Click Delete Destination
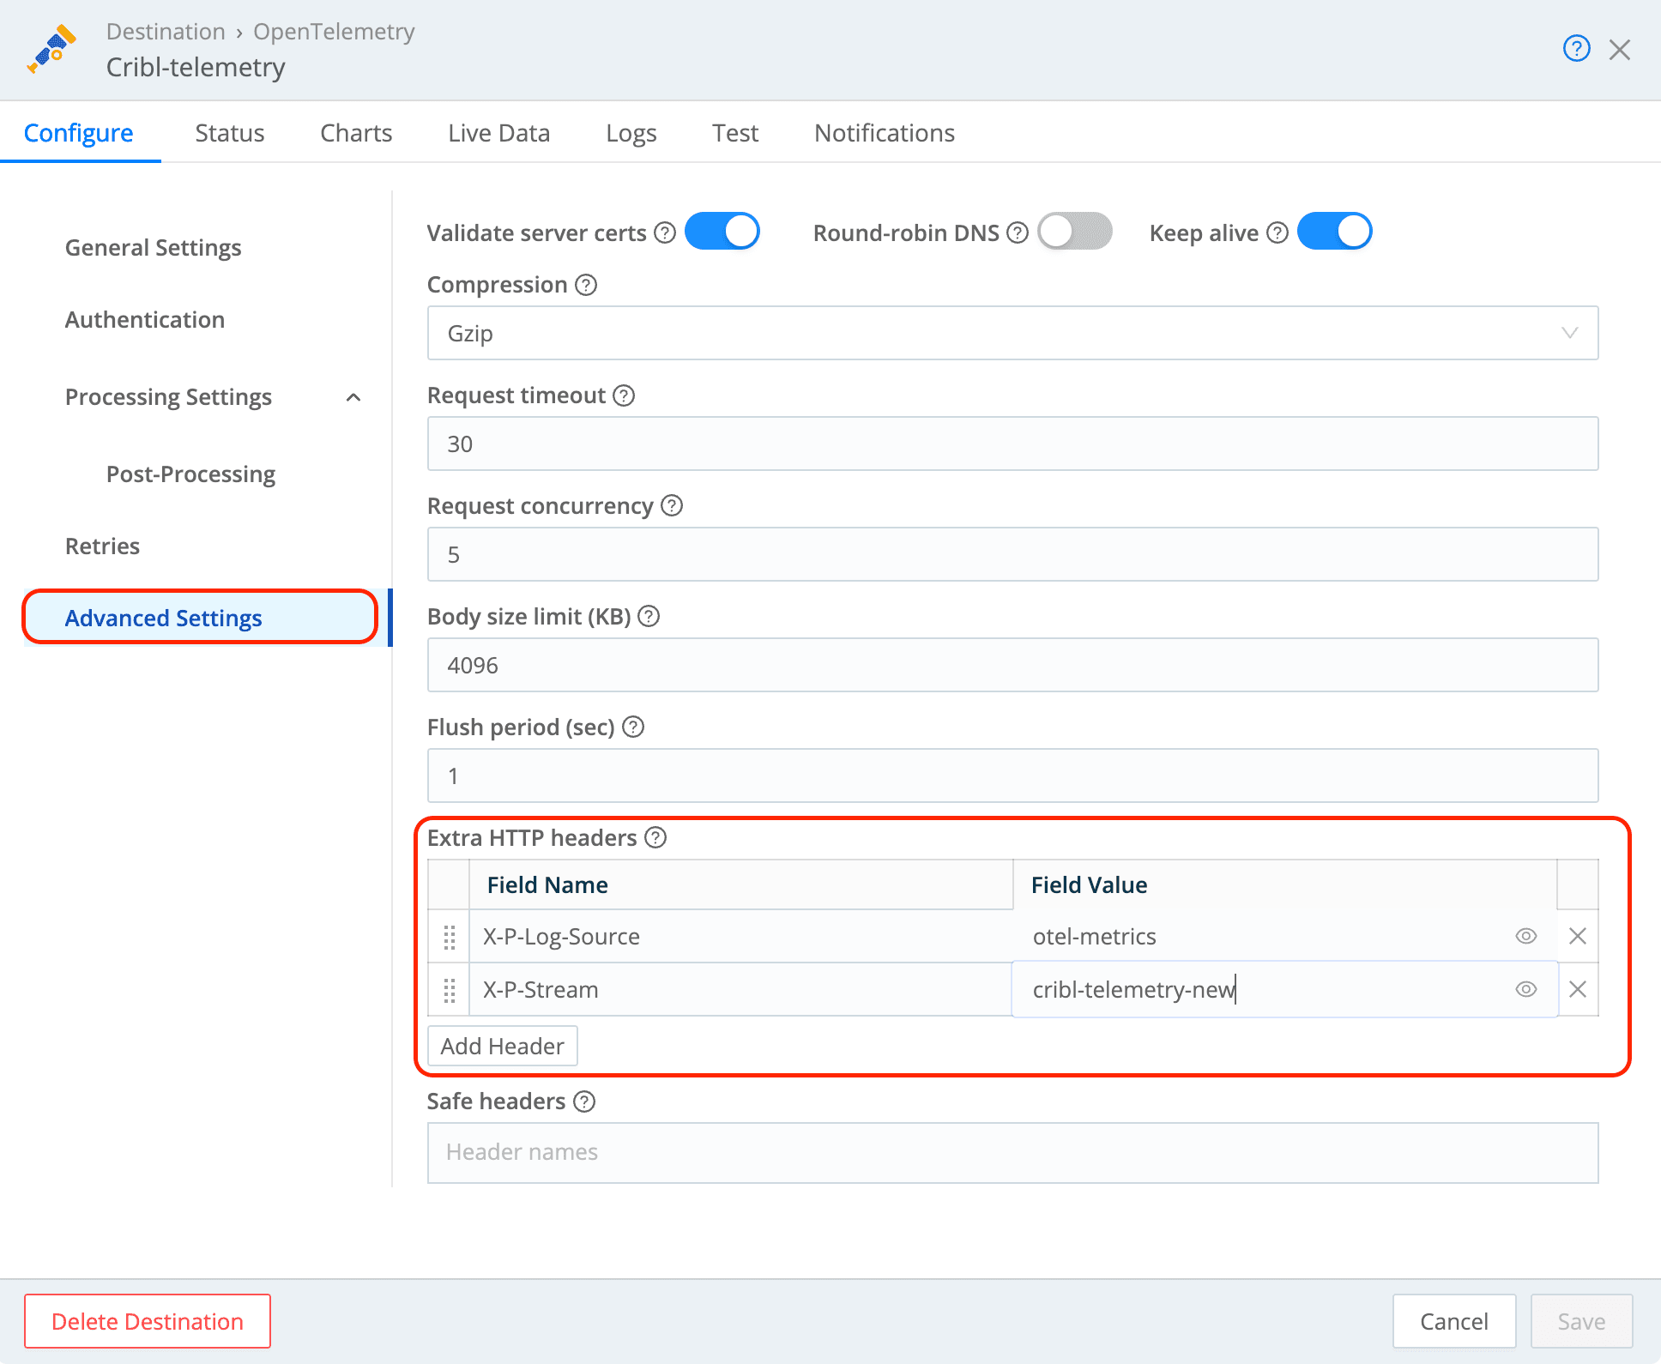The width and height of the screenshot is (1661, 1364). [x=147, y=1321]
